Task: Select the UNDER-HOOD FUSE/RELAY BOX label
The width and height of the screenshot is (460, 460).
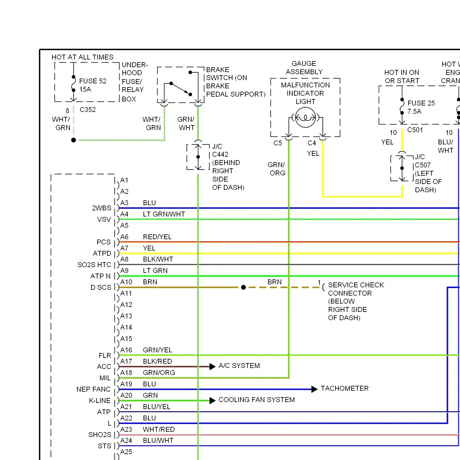Action: (x=135, y=82)
